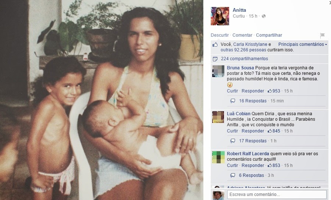Click the reply bubble beside 6 Respostas
The height and width of the screenshot is (200, 331).
point(233,175)
